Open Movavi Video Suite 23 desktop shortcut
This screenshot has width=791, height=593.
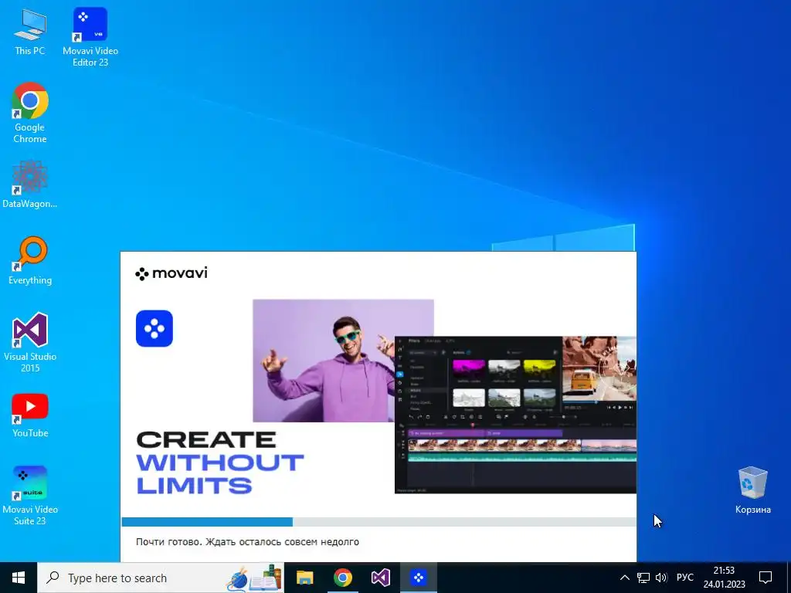30,496
